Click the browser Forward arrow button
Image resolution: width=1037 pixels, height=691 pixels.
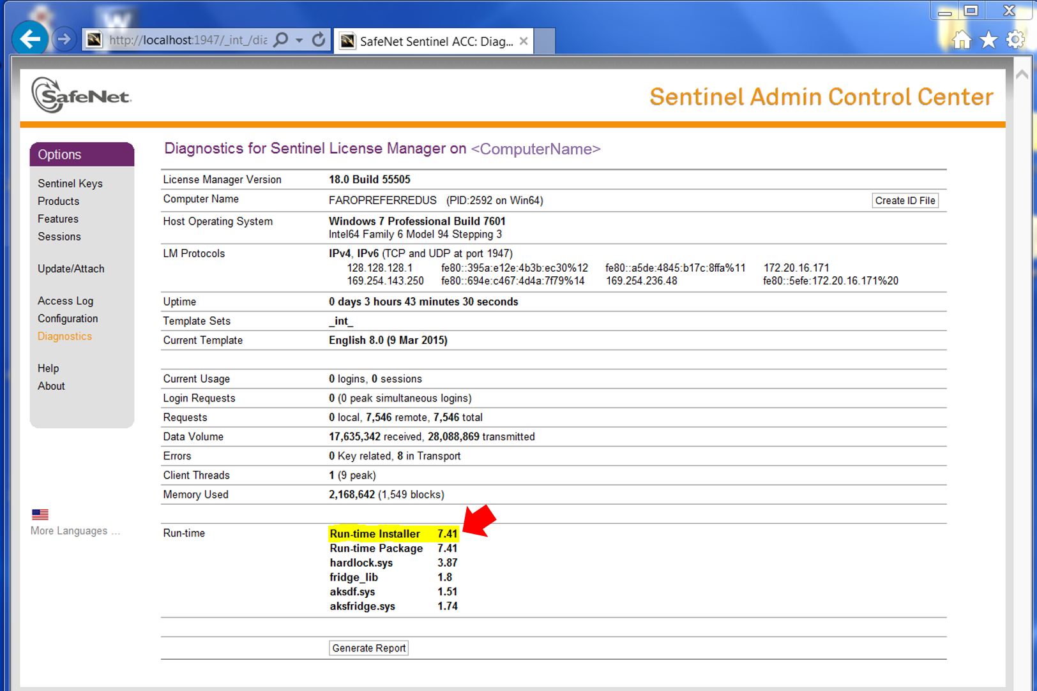click(x=63, y=40)
